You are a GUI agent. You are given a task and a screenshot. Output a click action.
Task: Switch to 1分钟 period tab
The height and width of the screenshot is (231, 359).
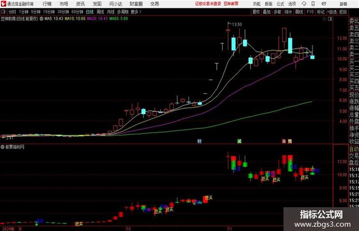tap(23, 12)
